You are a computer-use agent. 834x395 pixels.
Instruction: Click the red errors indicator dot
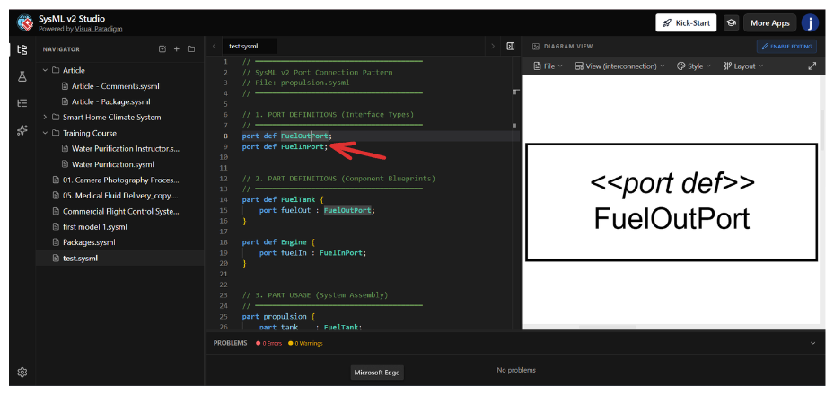pos(258,344)
